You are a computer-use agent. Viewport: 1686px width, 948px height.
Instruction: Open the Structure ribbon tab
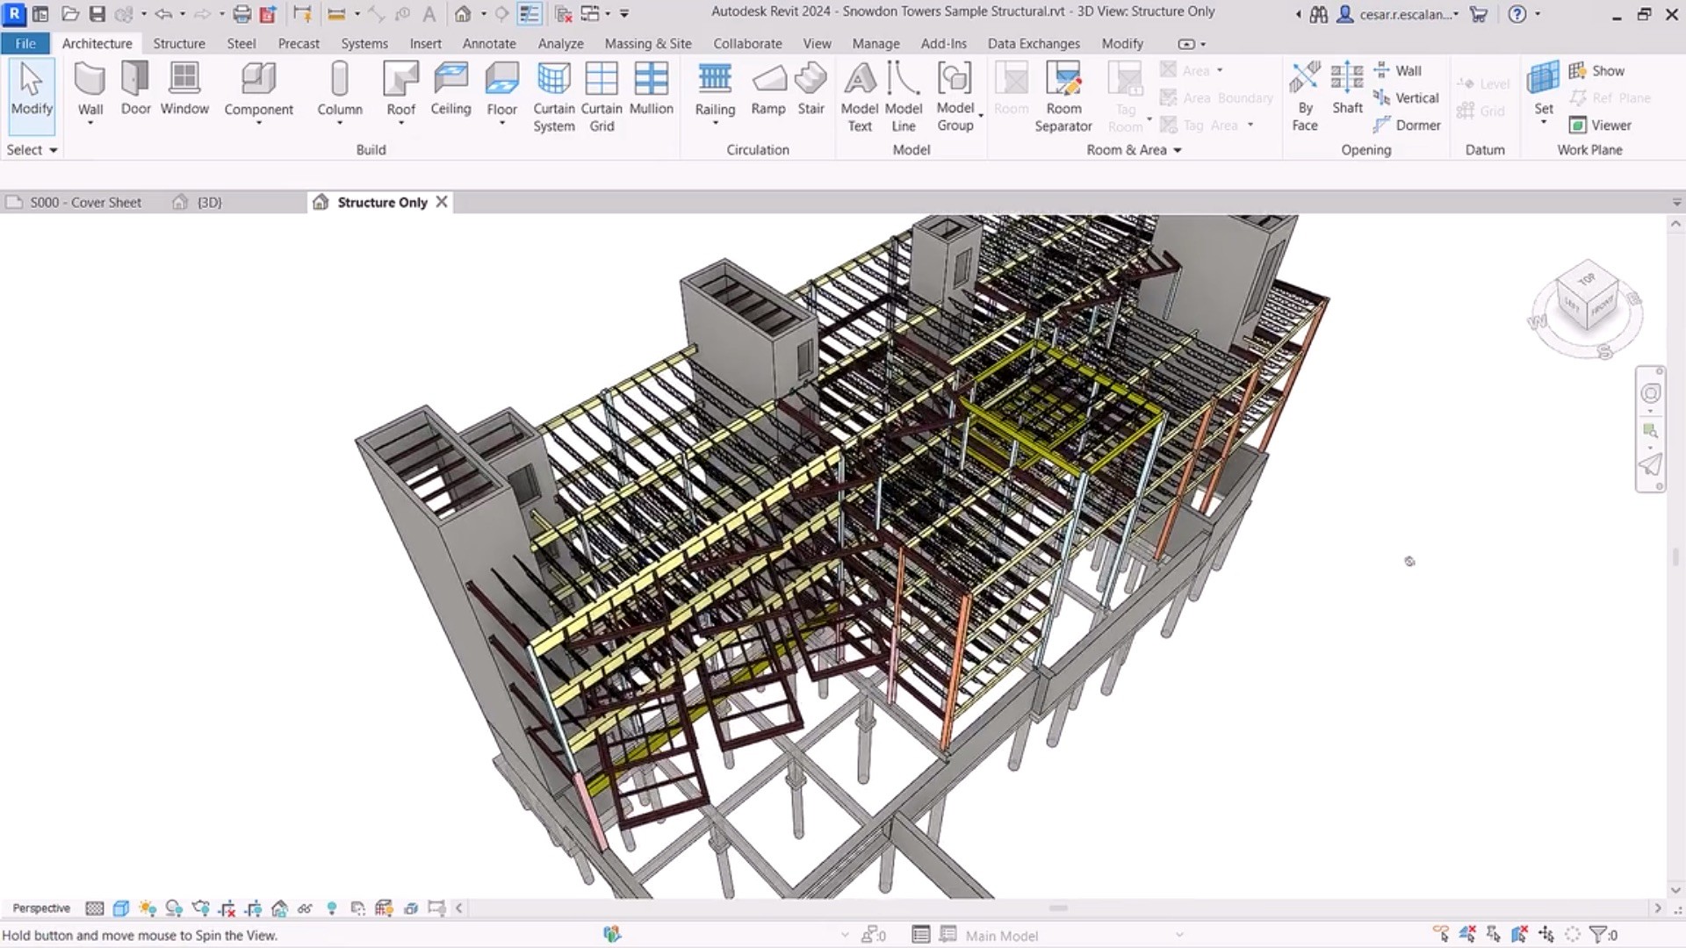(x=177, y=43)
